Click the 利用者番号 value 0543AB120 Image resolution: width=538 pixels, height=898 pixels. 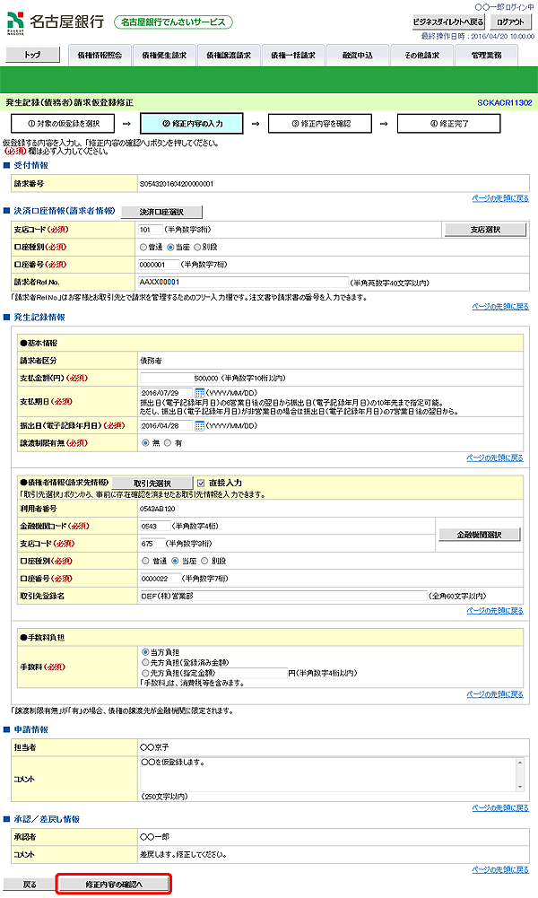pyautogui.click(x=158, y=509)
